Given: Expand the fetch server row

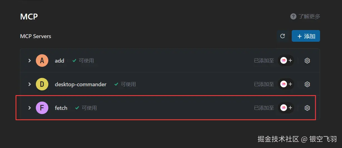Looking at the screenshot, I should [29, 108].
